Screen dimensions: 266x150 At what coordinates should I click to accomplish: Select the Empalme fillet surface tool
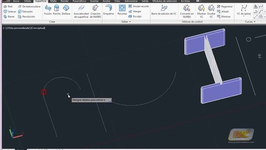[108, 10]
